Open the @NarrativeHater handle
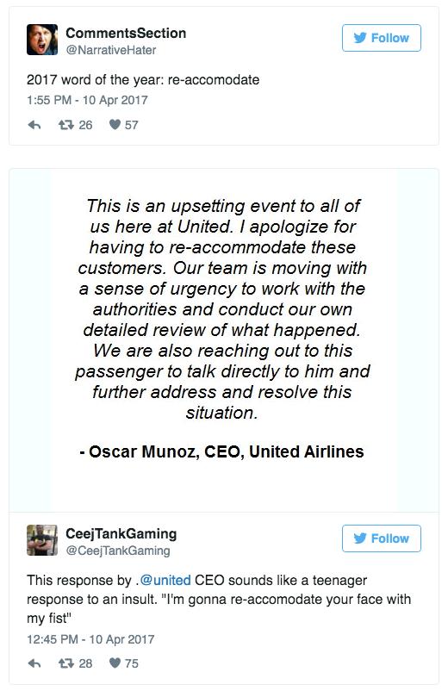This screenshot has width=448, height=697. click(111, 50)
